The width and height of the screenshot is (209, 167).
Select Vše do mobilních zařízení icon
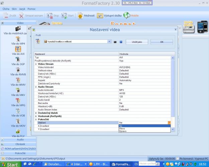(18, 29)
